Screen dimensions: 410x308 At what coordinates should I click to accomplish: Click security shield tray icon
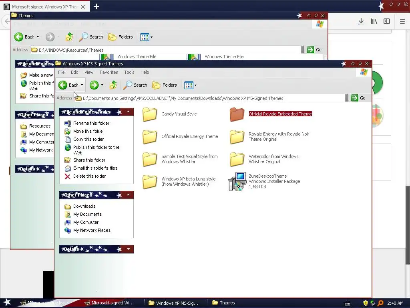[366, 303]
